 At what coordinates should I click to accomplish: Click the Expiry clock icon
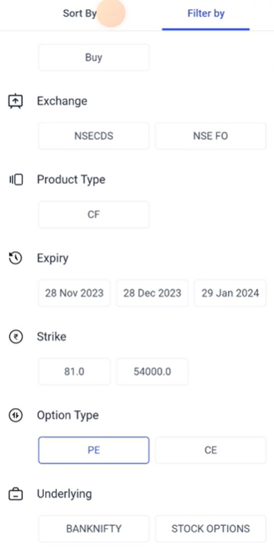point(15,258)
